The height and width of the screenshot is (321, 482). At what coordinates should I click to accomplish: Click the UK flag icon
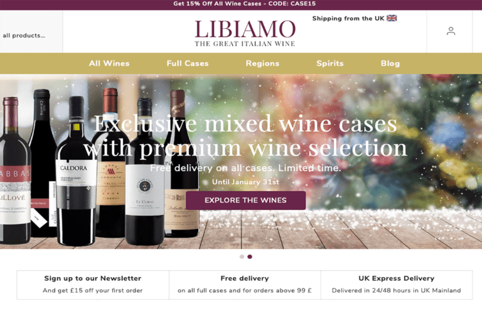pos(392,18)
